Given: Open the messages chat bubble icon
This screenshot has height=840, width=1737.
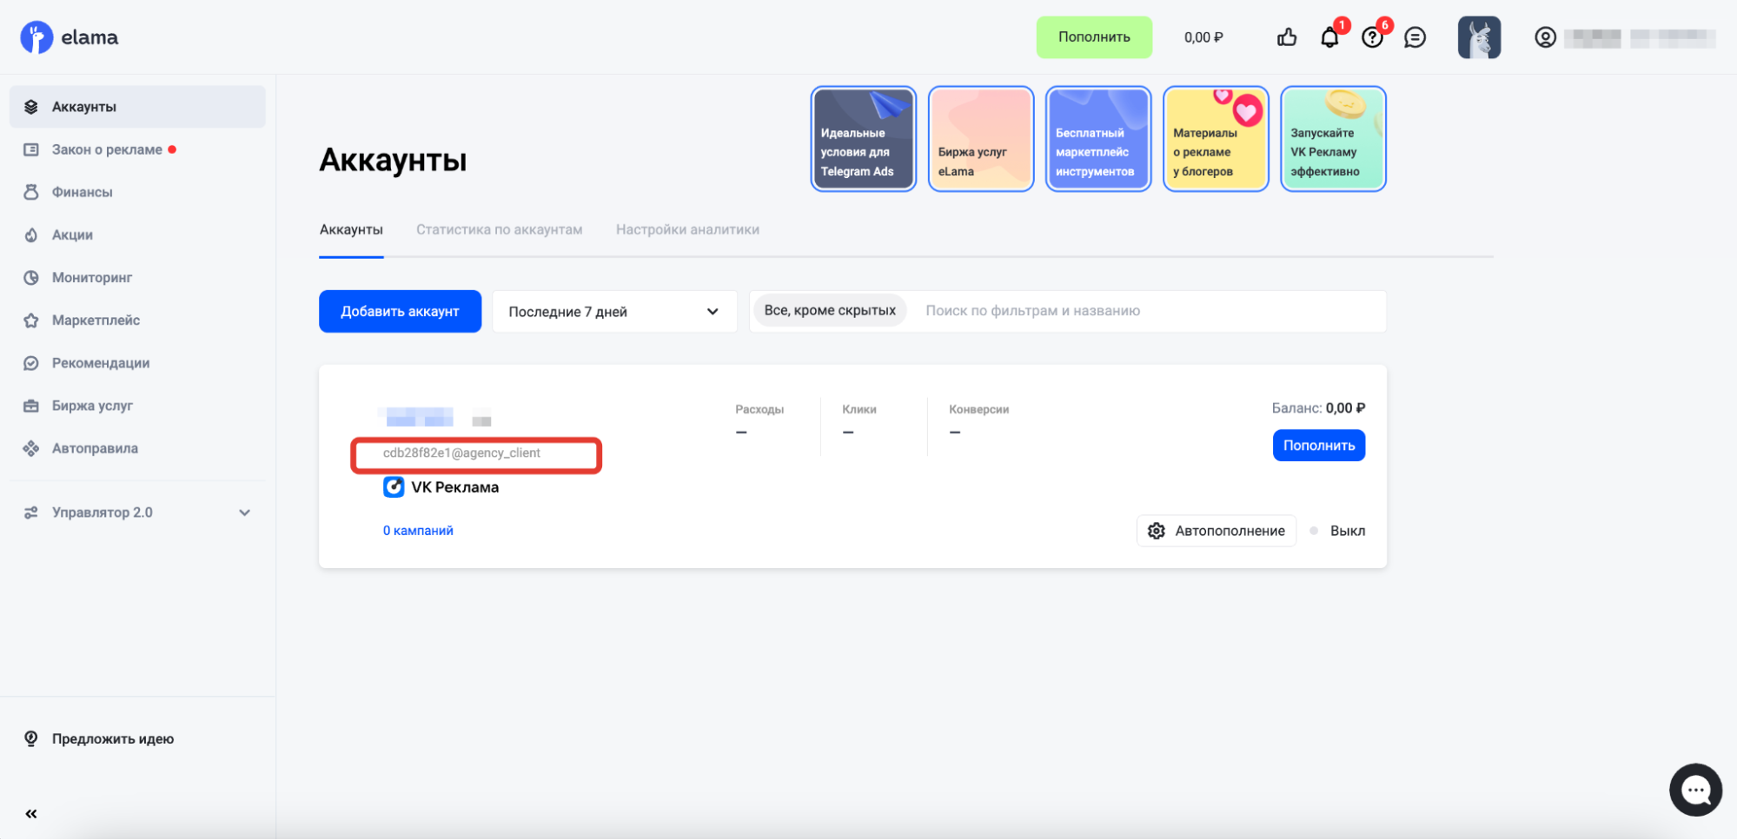Looking at the screenshot, I should (x=1415, y=37).
